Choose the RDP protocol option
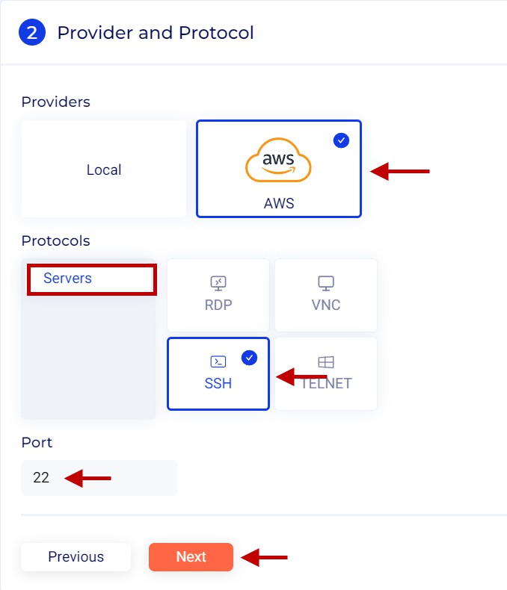This screenshot has height=590, width=507. [x=218, y=296]
